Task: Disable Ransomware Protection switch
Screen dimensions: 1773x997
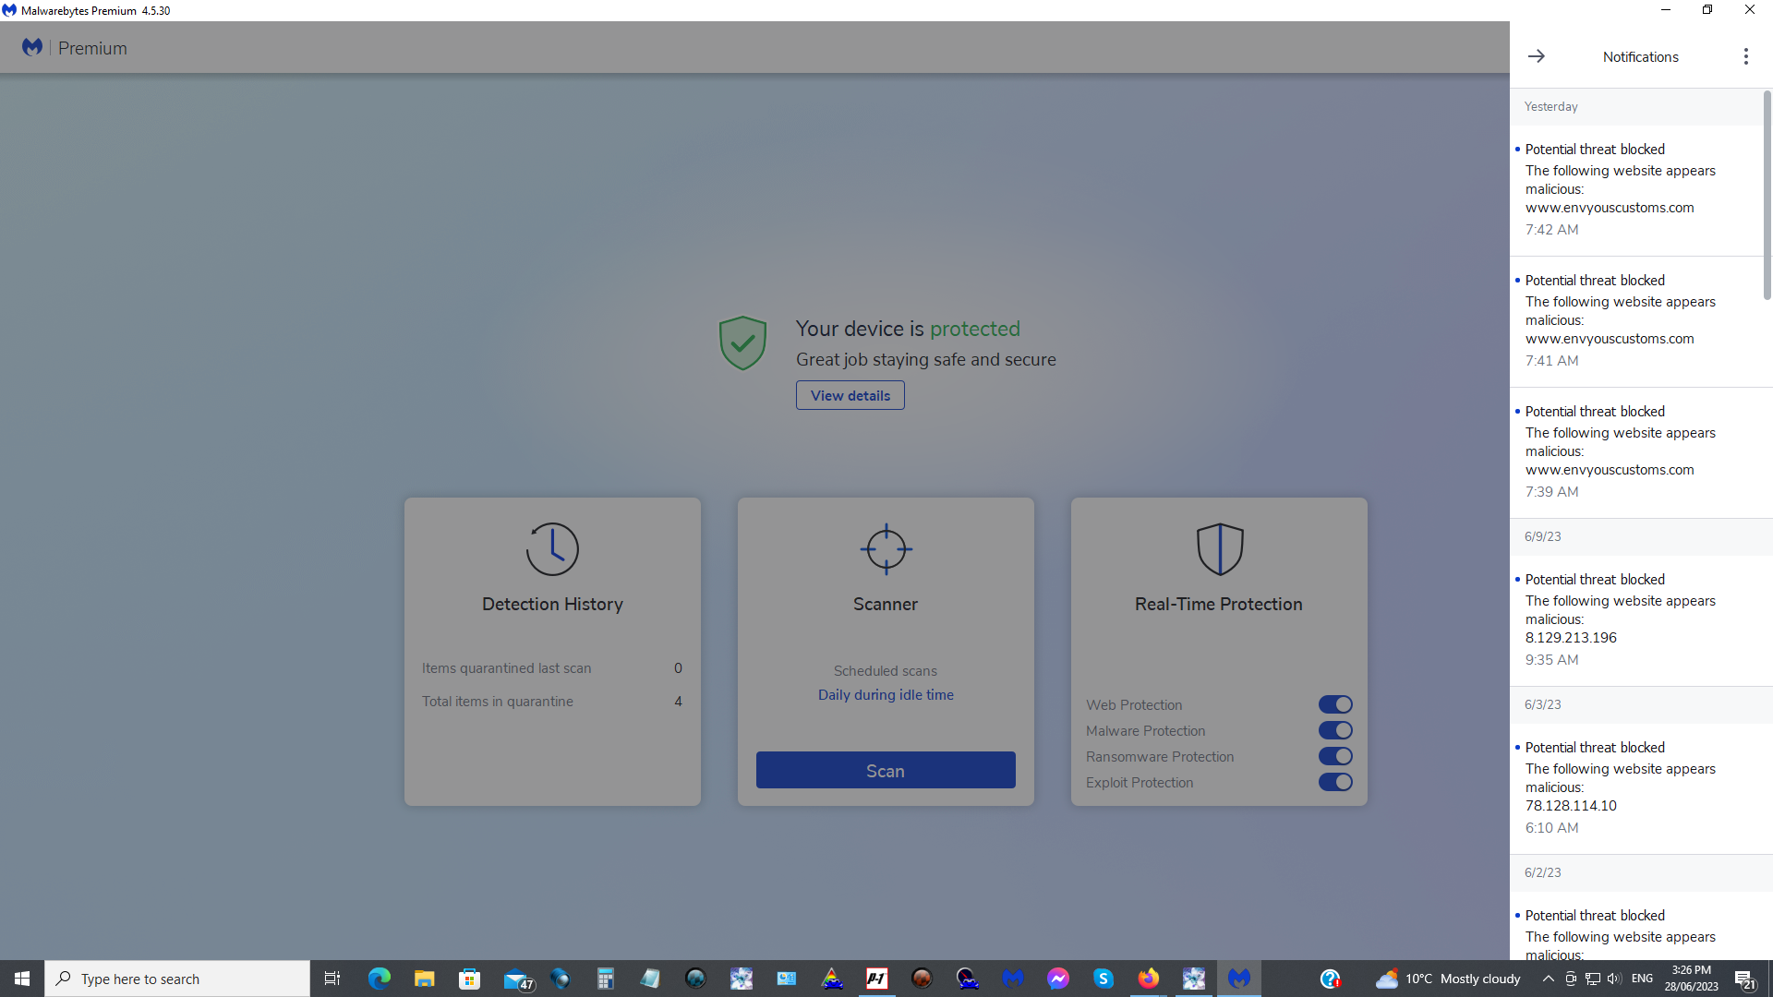Action: click(1335, 756)
